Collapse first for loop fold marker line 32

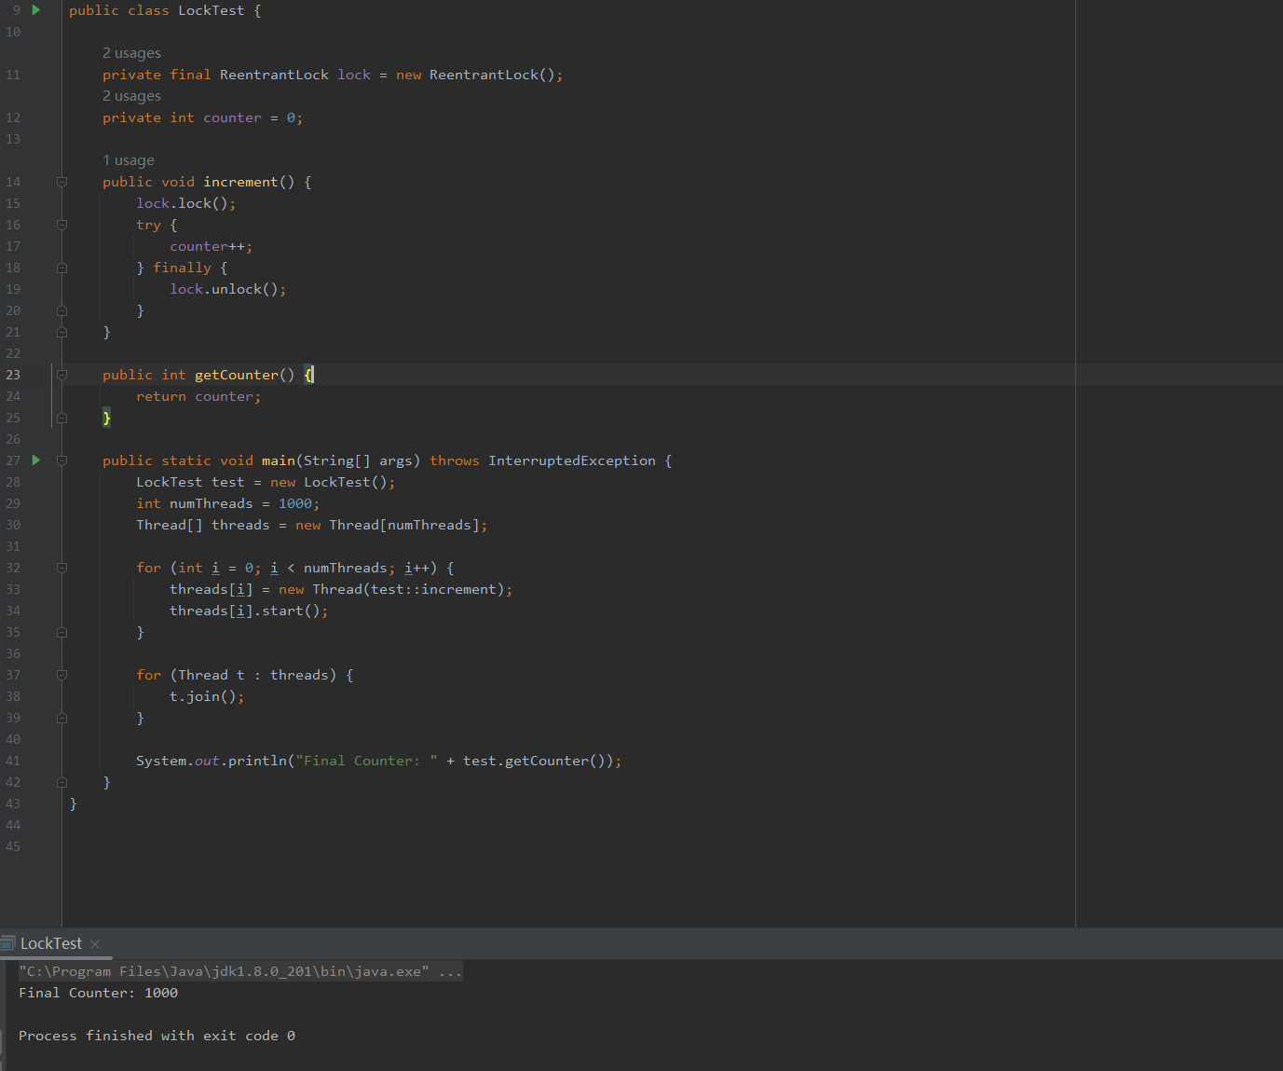pos(61,568)
